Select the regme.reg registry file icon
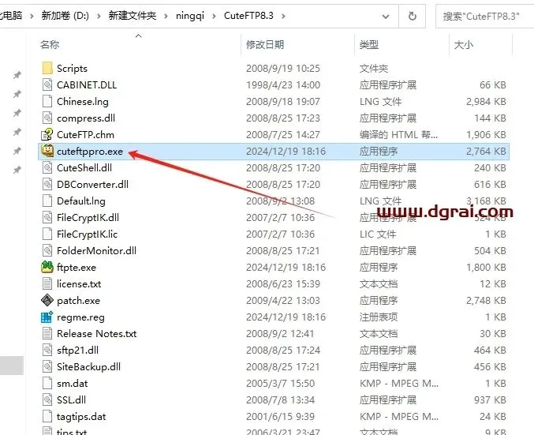This screenshot has width=534, height=435. pos(47,317)
